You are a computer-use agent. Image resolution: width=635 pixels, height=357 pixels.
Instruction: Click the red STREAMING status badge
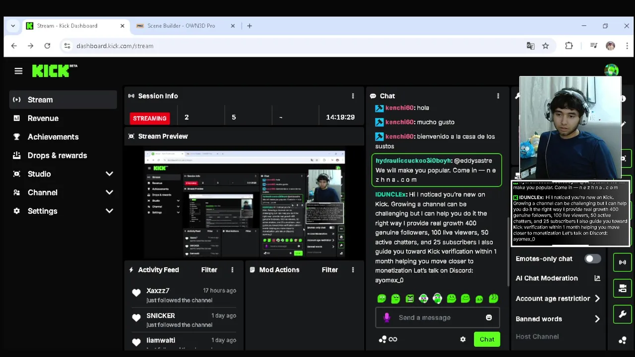tap(149, 118)
